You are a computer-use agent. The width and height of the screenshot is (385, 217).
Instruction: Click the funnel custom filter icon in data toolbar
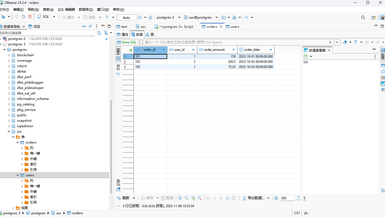[356, 42]
